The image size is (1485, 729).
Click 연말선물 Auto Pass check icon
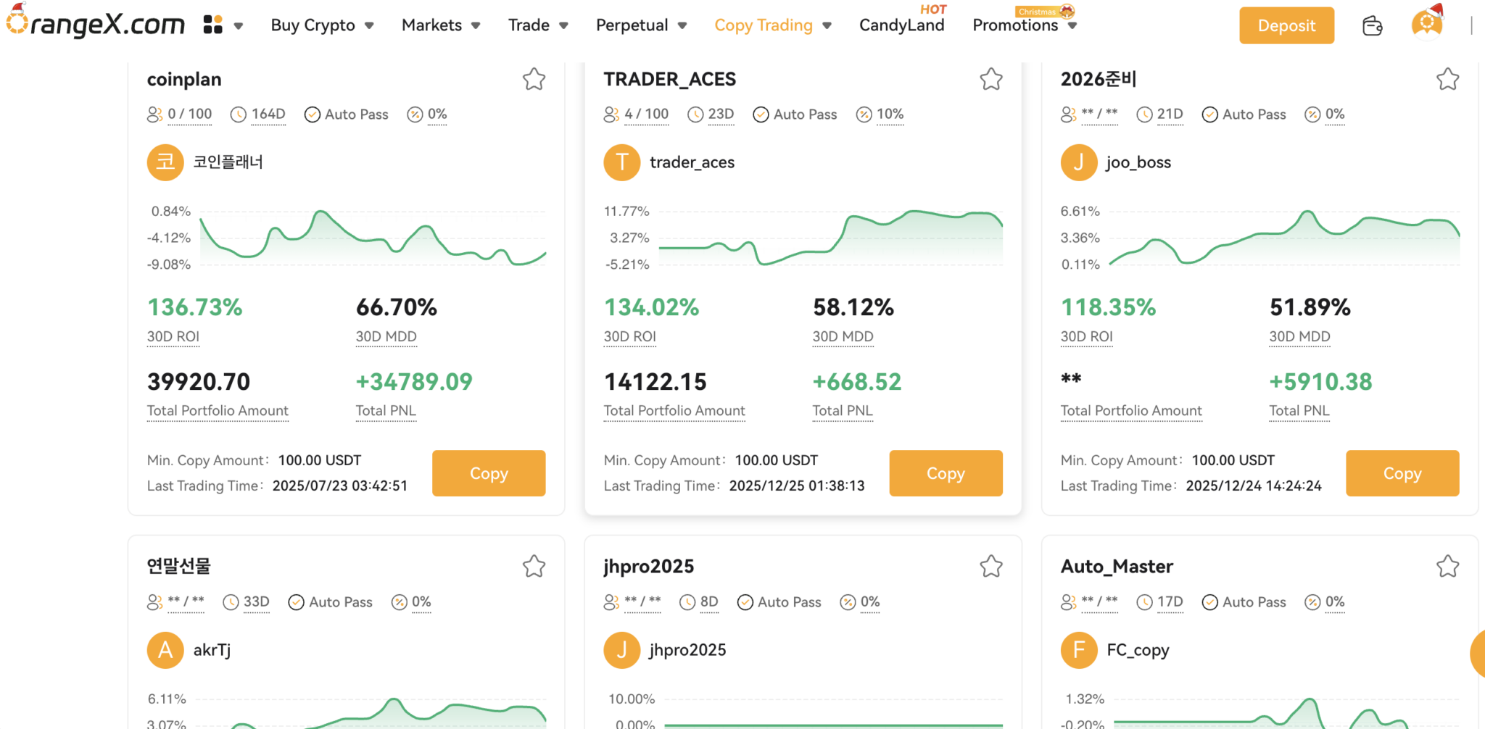coord(296,602)
